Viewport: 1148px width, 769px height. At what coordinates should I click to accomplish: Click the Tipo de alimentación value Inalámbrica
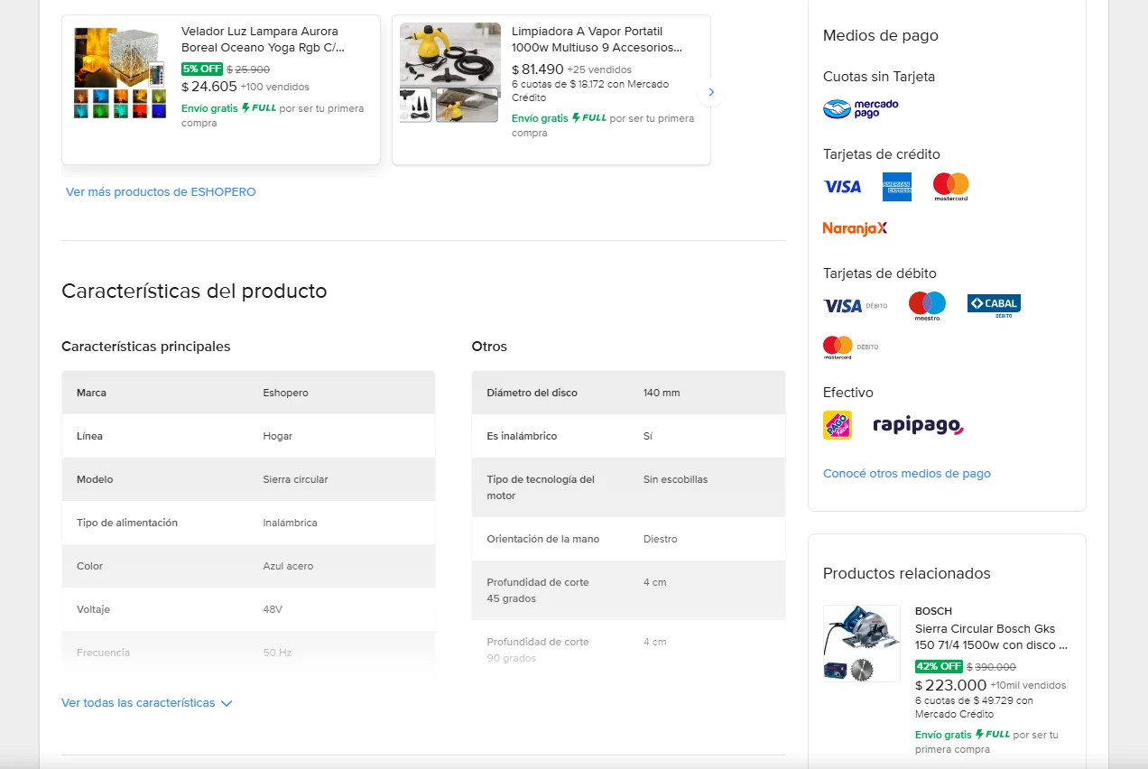[x=290, y=523]
